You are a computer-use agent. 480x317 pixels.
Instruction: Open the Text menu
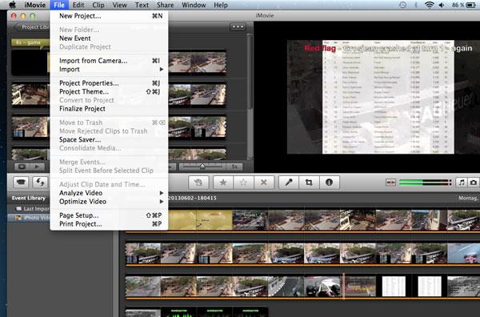(142, 5)
